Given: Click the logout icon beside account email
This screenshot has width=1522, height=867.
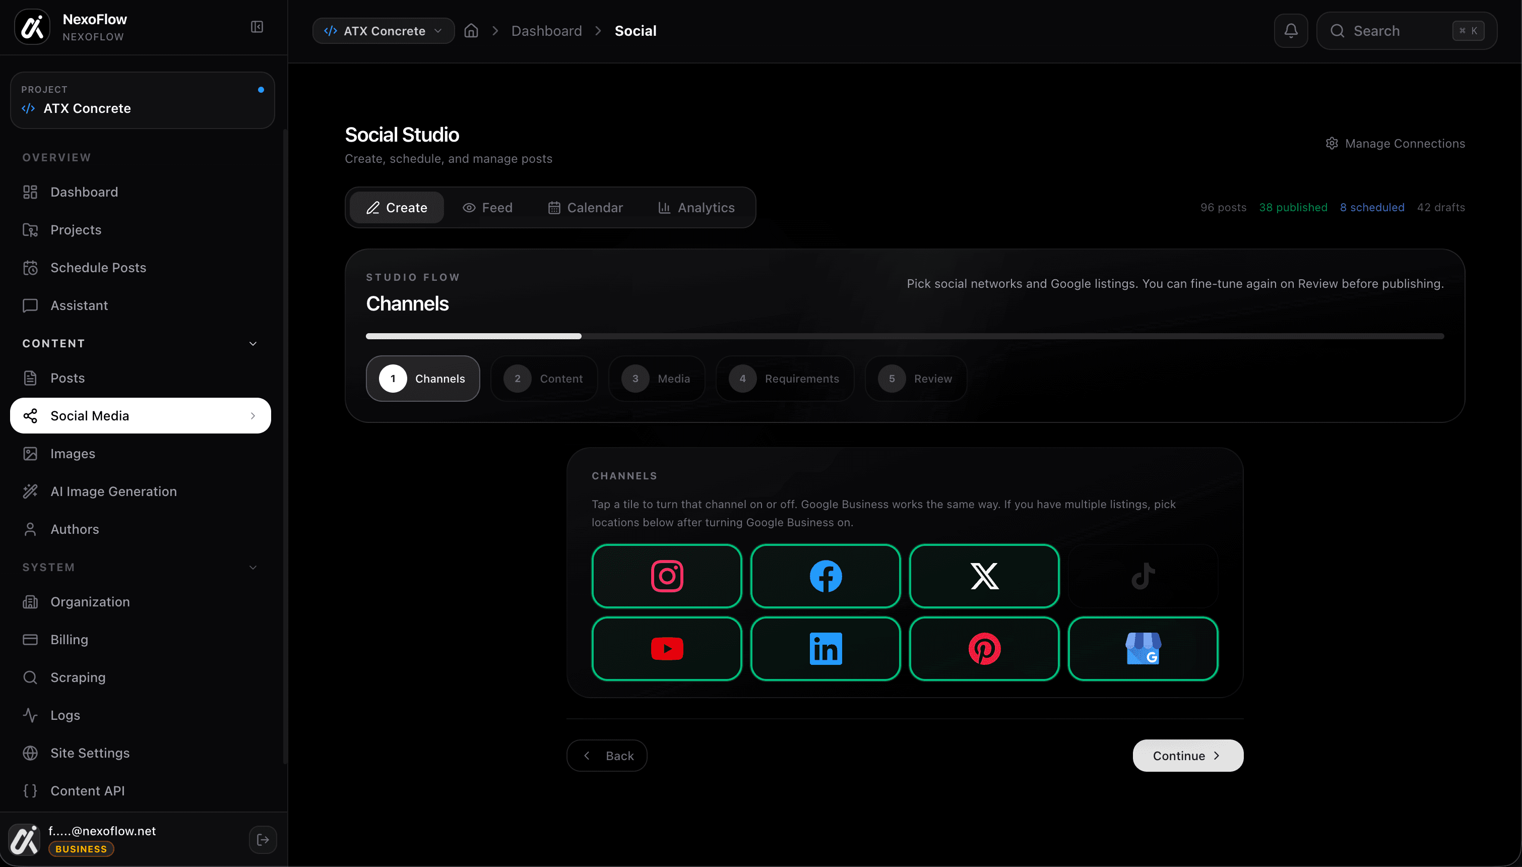Looking at the screenshot, I should 263,840.
